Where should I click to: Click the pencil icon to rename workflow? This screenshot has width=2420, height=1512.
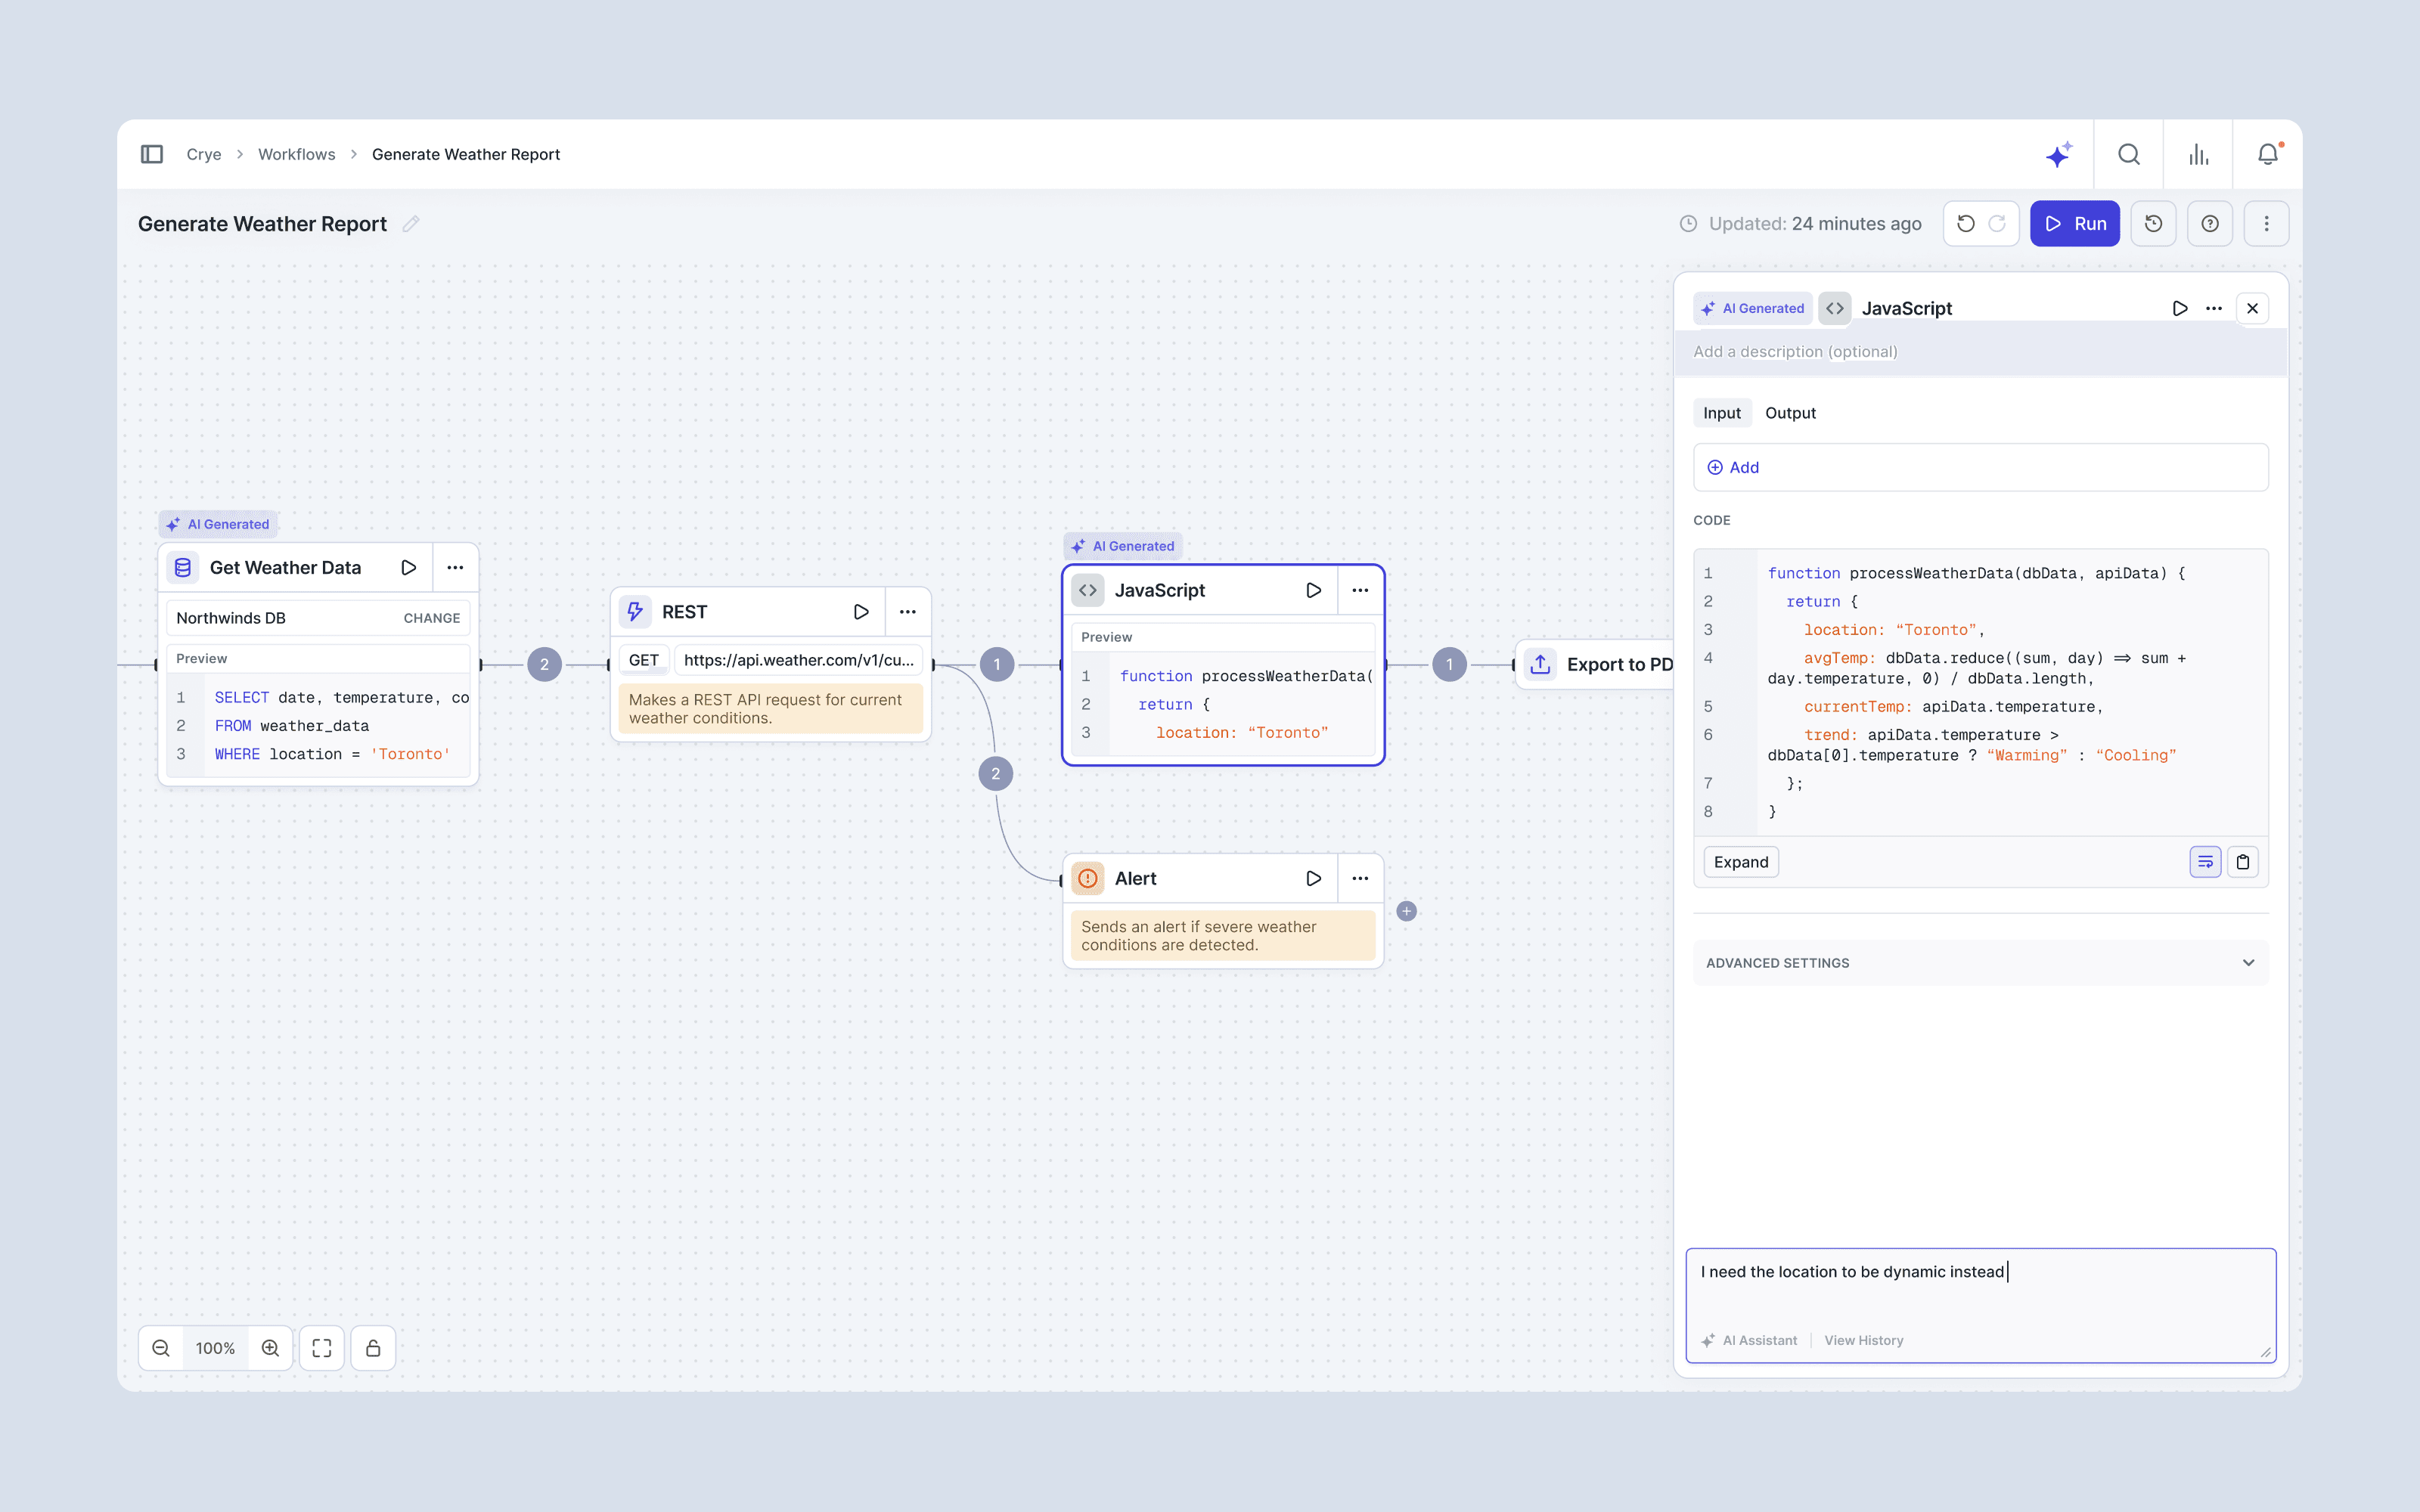click(411, 224)
